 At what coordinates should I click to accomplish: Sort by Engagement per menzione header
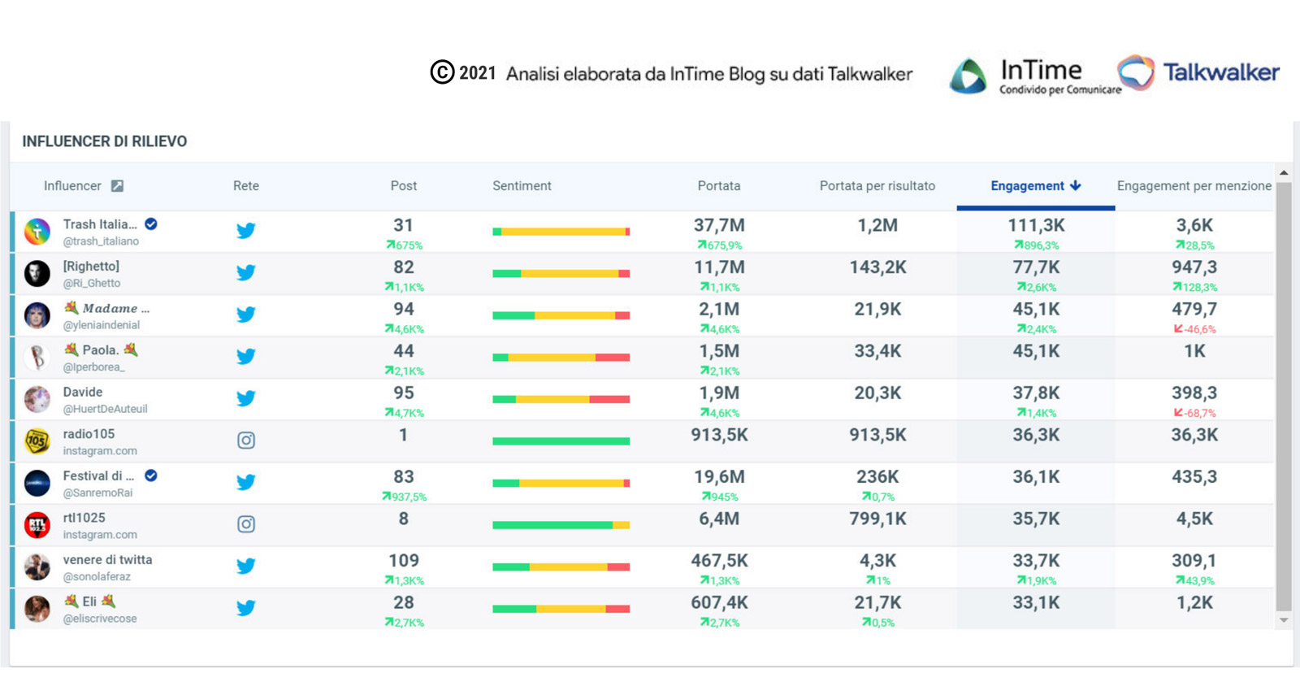click(1194, 186)
